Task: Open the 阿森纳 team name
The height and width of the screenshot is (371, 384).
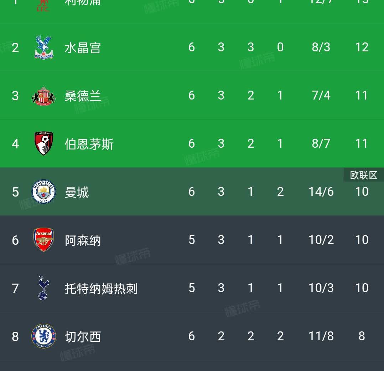Action: 83,240
